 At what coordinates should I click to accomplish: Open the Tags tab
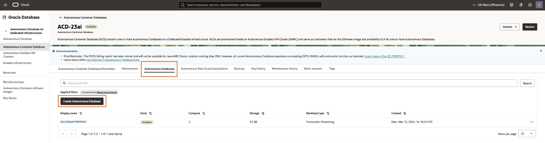coord(332,69)
